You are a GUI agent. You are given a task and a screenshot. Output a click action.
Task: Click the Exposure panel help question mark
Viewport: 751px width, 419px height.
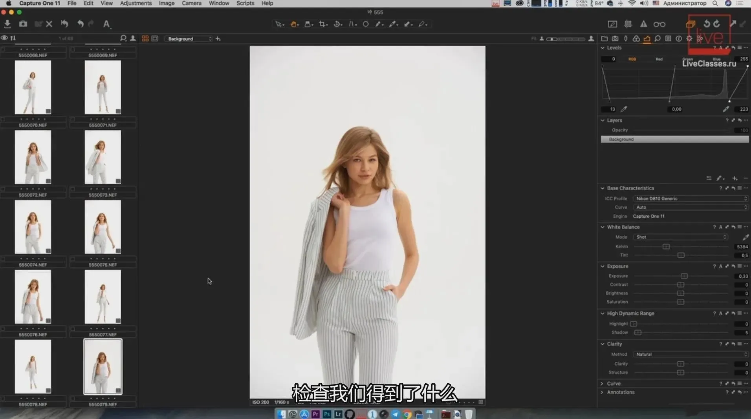pyautogui.click(x=714, y=266)
